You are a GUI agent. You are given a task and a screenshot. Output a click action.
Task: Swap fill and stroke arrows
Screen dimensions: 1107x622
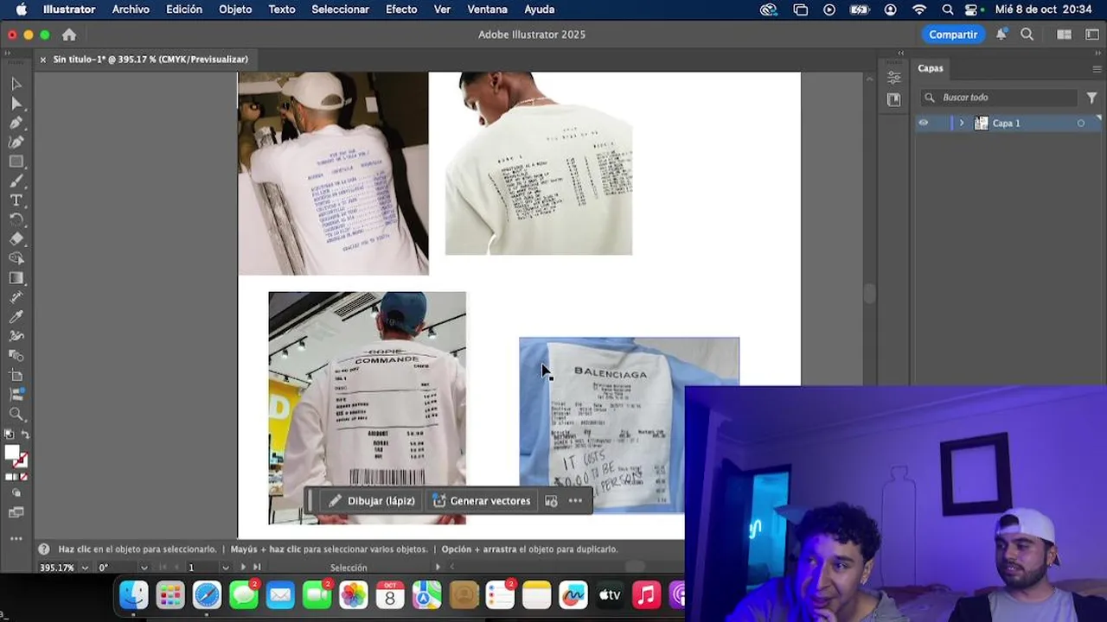tap(25, 435)
